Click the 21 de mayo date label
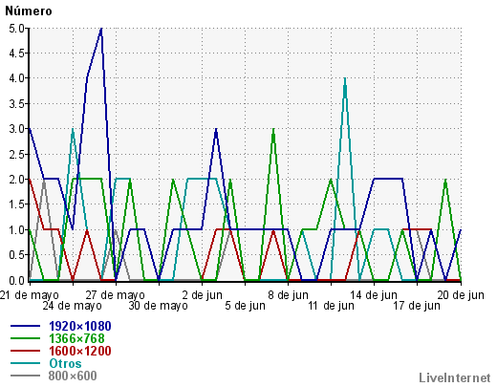Viewport: 497px width, 387px height. tap(30, 295)
